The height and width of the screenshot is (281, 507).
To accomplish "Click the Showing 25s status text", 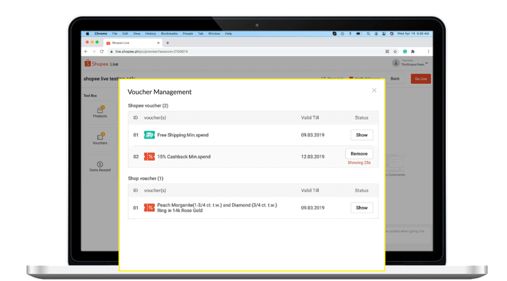I will [x=359, y=163].
